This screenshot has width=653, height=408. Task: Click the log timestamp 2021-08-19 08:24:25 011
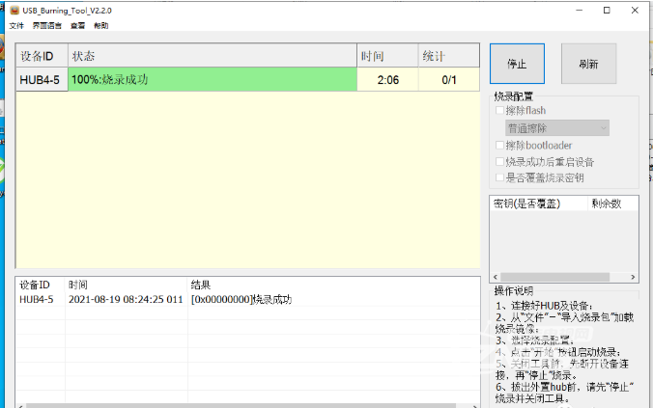[x=126, y=299]
